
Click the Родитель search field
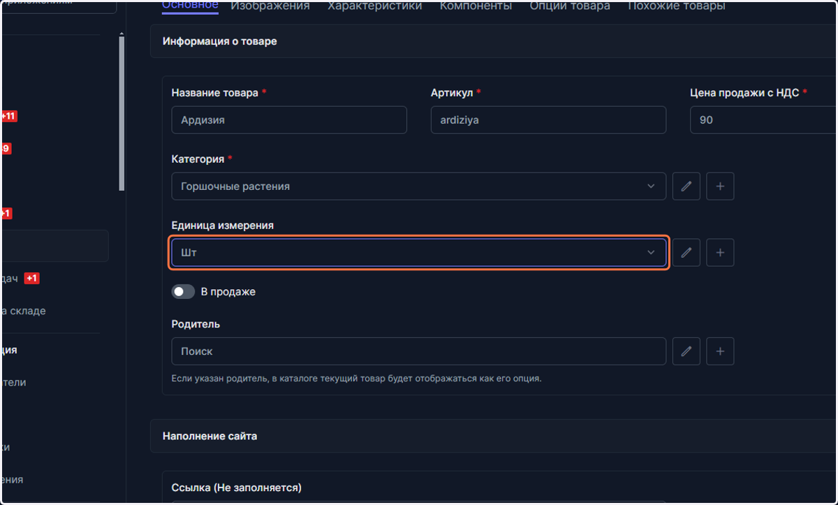point(418,351)
